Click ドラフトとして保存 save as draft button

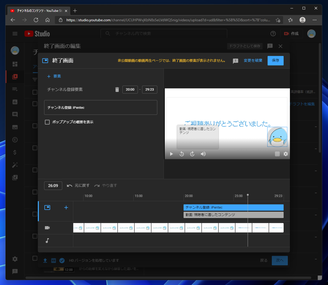click(x=245, y=46)
